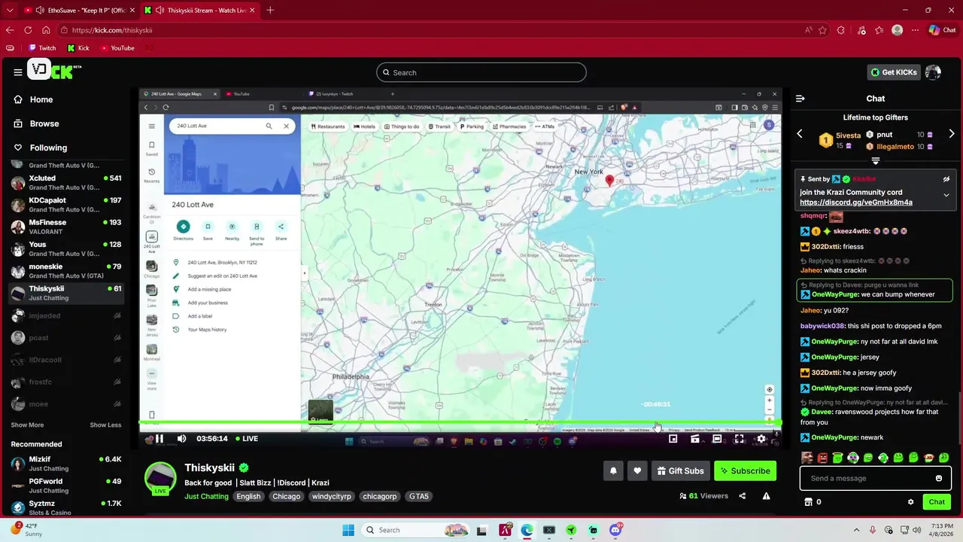Open Xcluted's channel in Following list
Screen dimensions: 963x542
[x=66, y=183]
